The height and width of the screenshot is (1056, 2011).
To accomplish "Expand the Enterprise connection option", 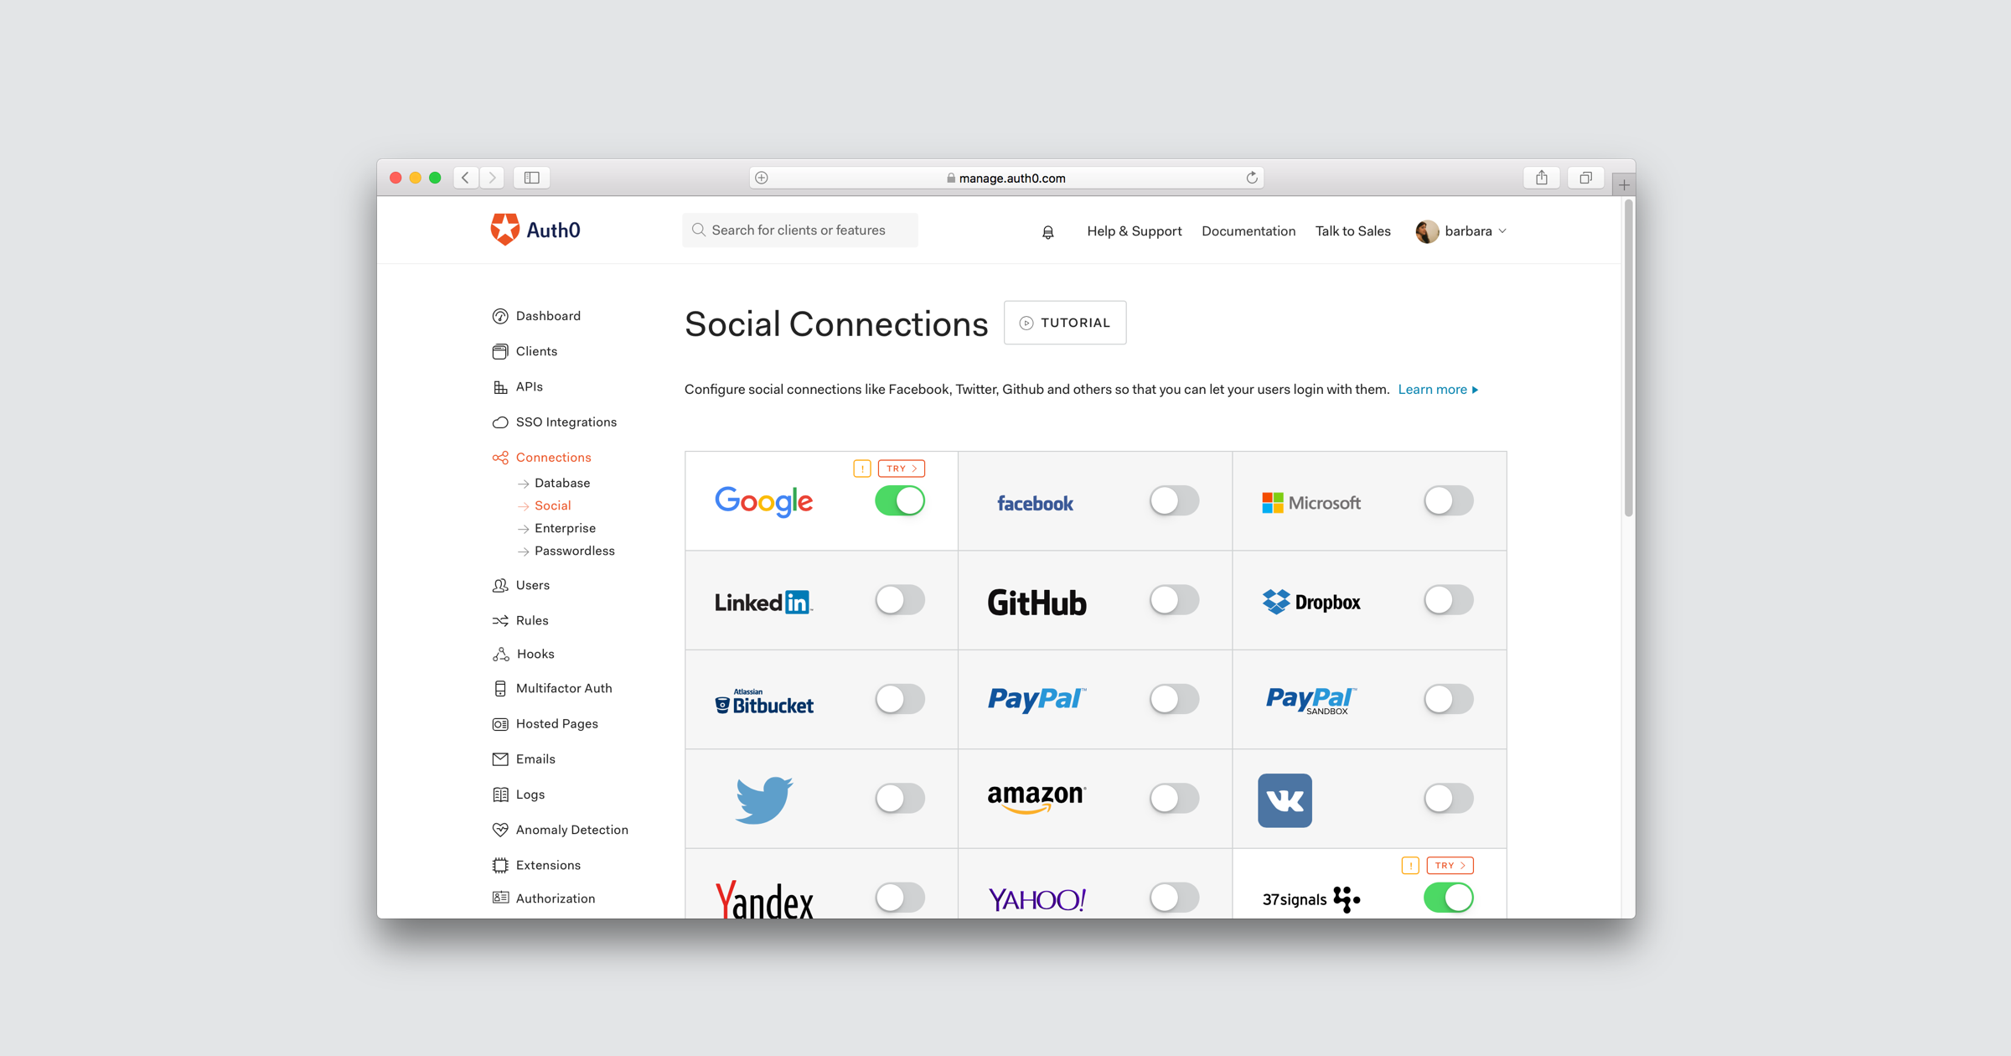I will coord(564,528).
